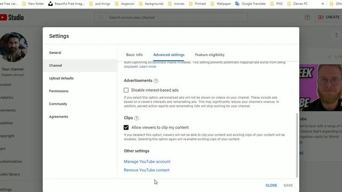Click the upload arrow icon behind dialog
The width and height of the screenshot is (342, 192).
336,35
